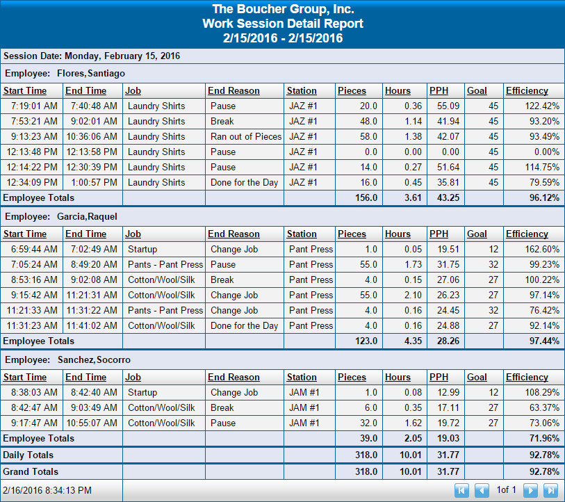565x502 pixels.
Task: Sort Sanchez,Socorro table by Station
Action: click(x=302, y=378)
